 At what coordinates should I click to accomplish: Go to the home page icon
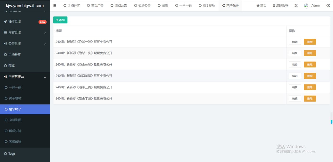coord(258,5)
